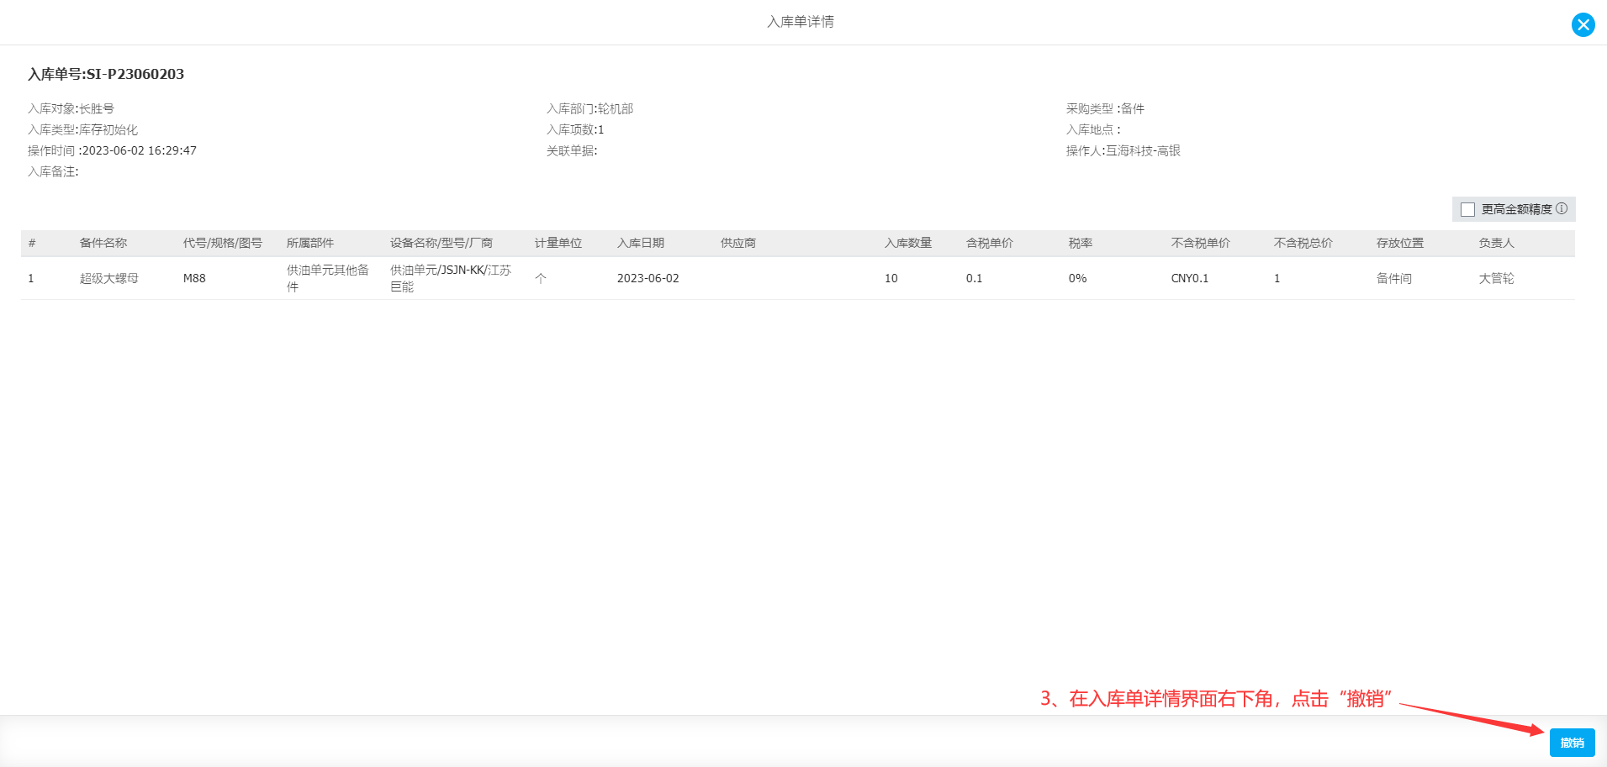Click the 供油单元其他备件 cell
Viewport: 1607px width, 767px height.
(328, 278)
